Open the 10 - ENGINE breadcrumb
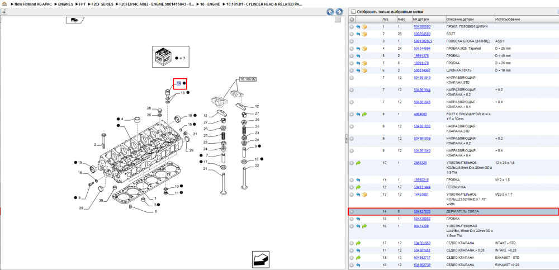The image size is (559, 270). coord(210,4)
